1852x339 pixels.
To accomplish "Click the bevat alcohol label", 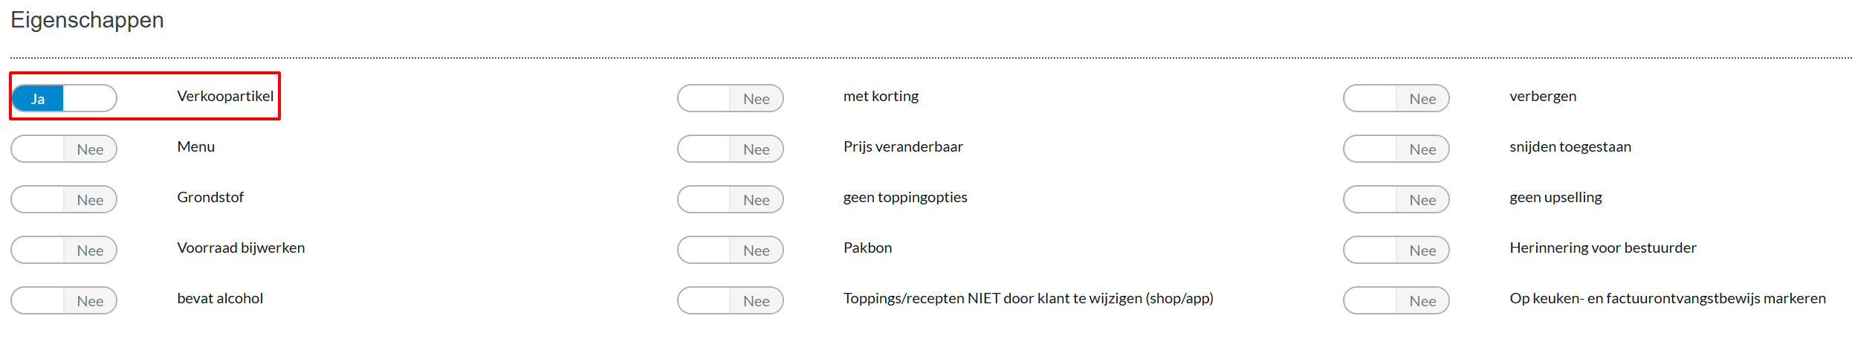I will point(220,298).
